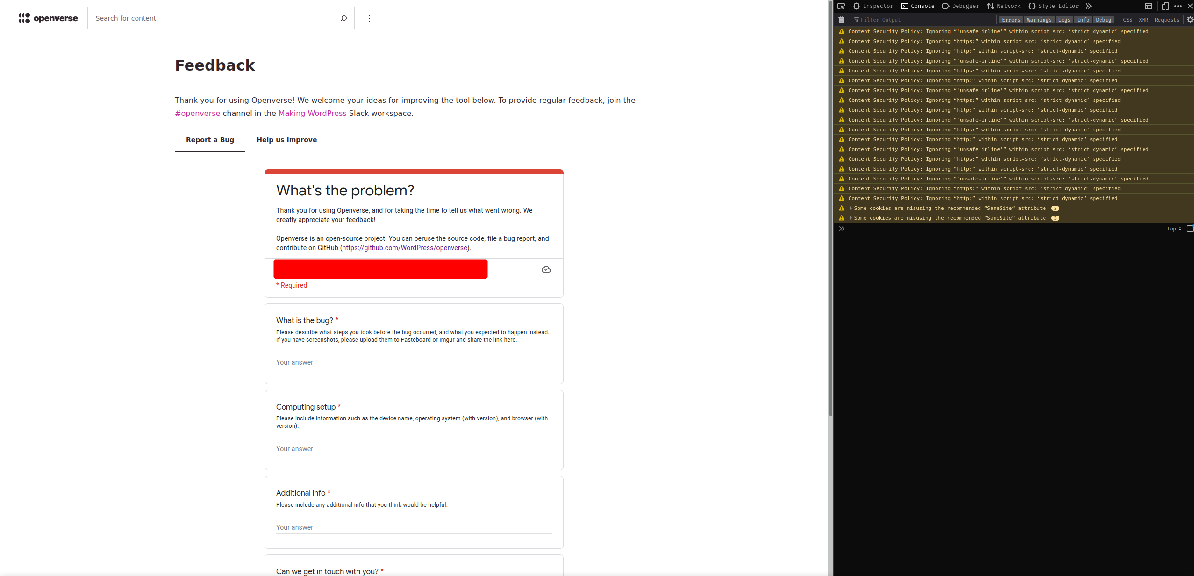Open the Top context selector dropdown
1194x576 pixels.
[1173, 229]
